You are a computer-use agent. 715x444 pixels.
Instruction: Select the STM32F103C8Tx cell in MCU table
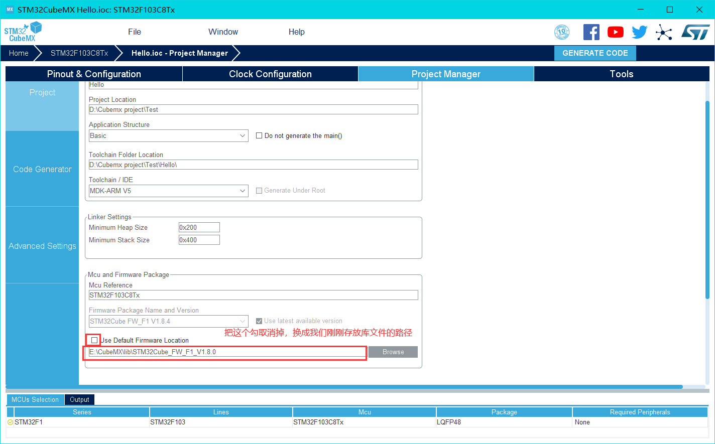point(365,422)
